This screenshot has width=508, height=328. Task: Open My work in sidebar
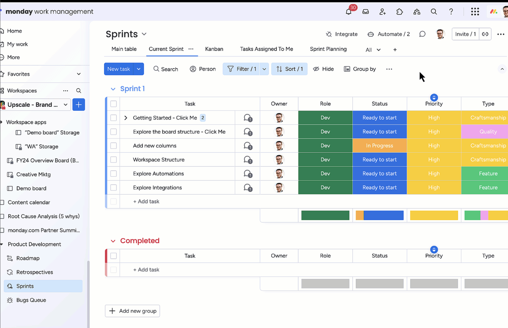17,44
